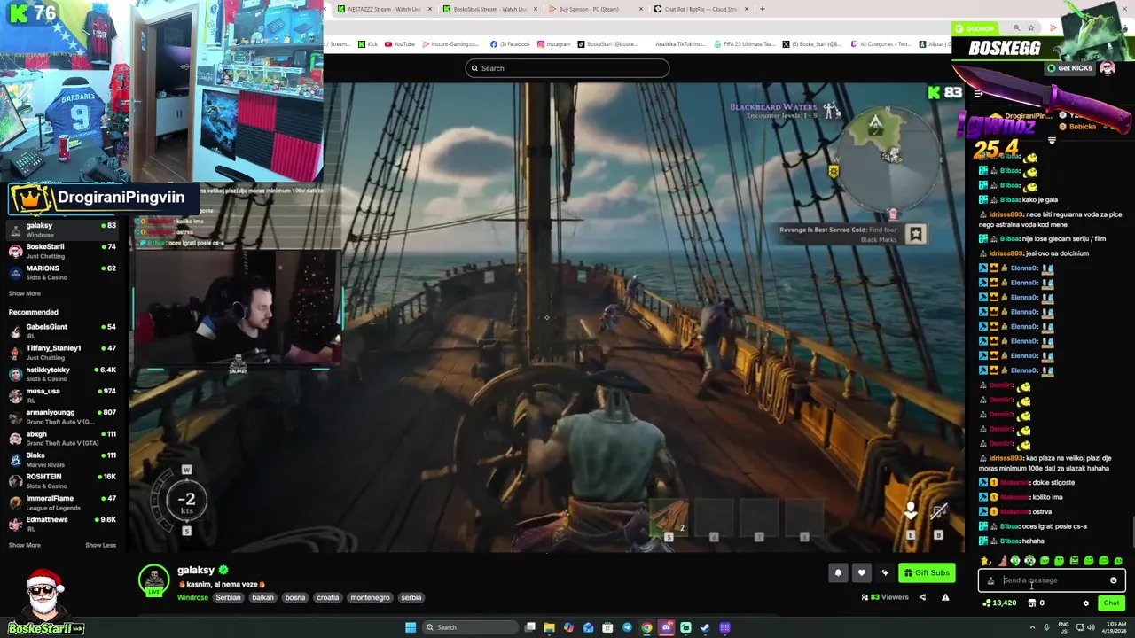Show hidden tray icons chevron
1135x638 pixels.
click(x=1032, y=627)
